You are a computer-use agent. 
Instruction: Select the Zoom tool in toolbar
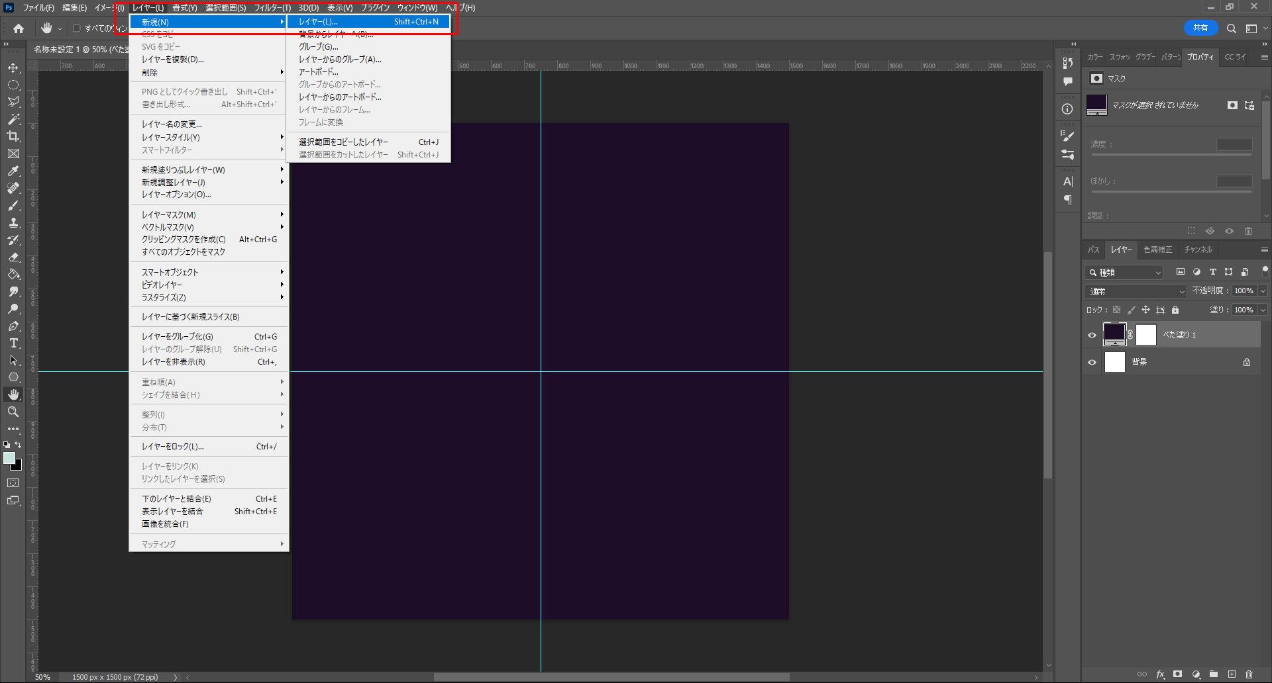(13, 412)
